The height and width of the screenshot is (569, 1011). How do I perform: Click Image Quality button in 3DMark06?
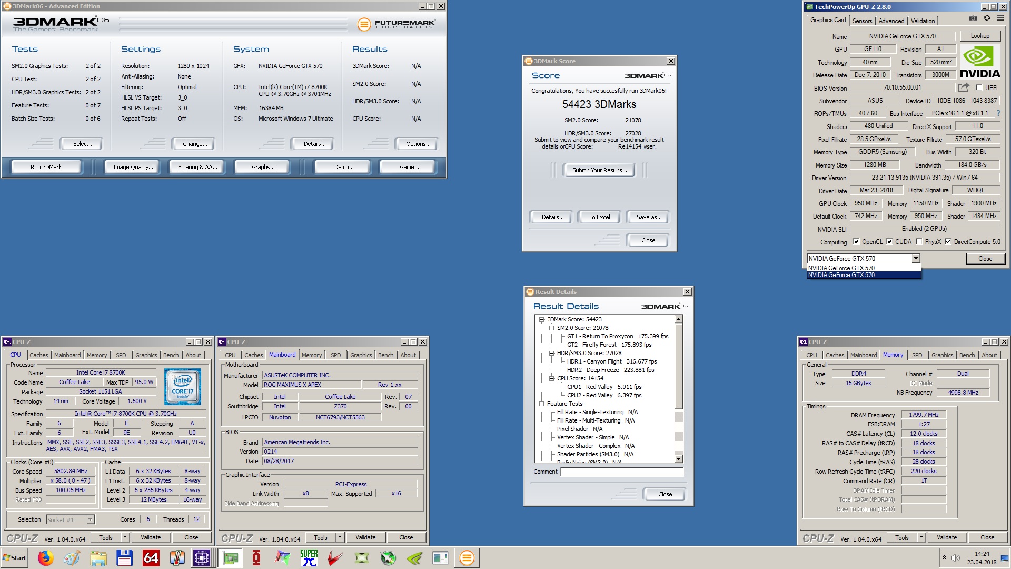133,167
